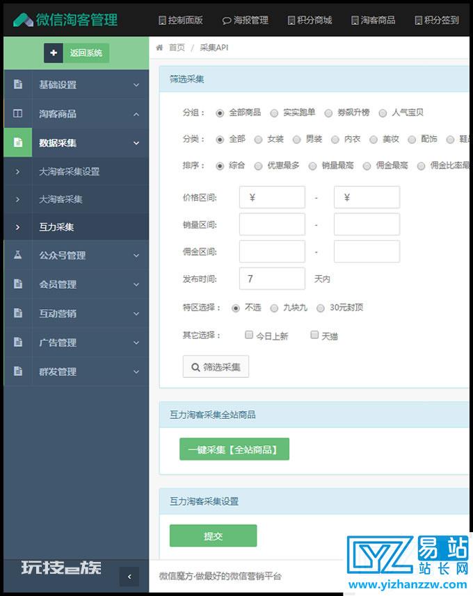Click the 筛选采集 search button

point(216,366)
